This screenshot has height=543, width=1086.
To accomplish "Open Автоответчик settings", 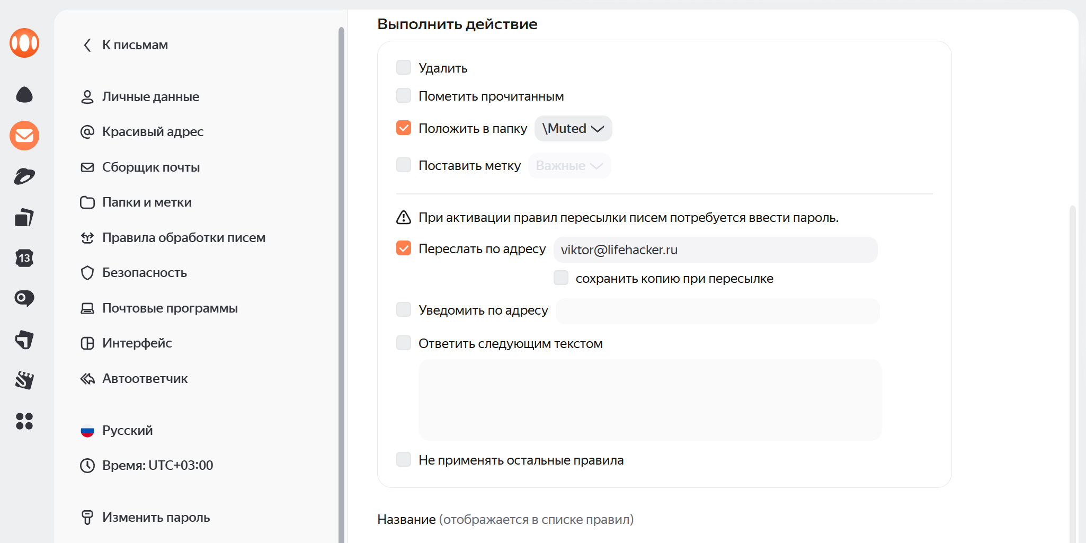I will point(145,379).
